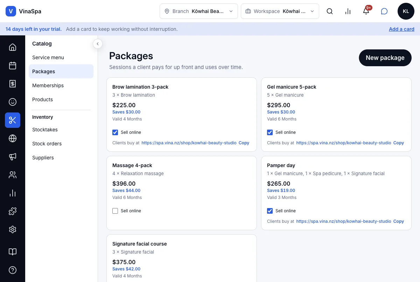This screenshot has width=420, height=282.
Task: Open the Online globe icon
Action: point(13,138)
